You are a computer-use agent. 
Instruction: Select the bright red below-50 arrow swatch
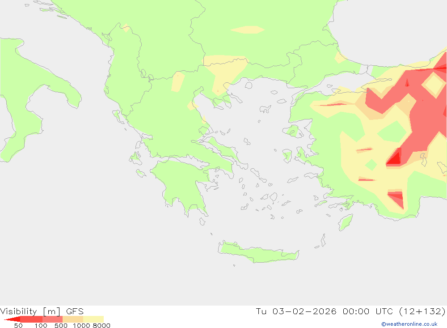pyautogui.click(x=12, y=319)
